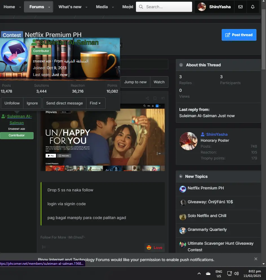The image size is (266, 280).
Task: Click the page vertical scrollbar
Action: (263, 39)
